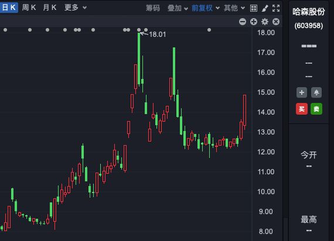Click the 最高 high price label

pos(309,219)
